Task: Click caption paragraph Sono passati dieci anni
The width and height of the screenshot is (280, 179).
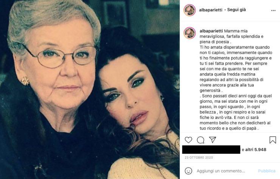Action: [x=236, y=112]
